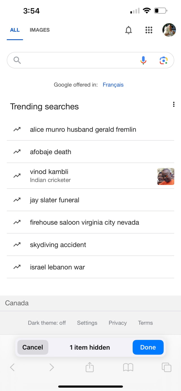This screenshot has height=391, width=181.
Task: Tap the voice search microphone icon
Action: point(143,60)
